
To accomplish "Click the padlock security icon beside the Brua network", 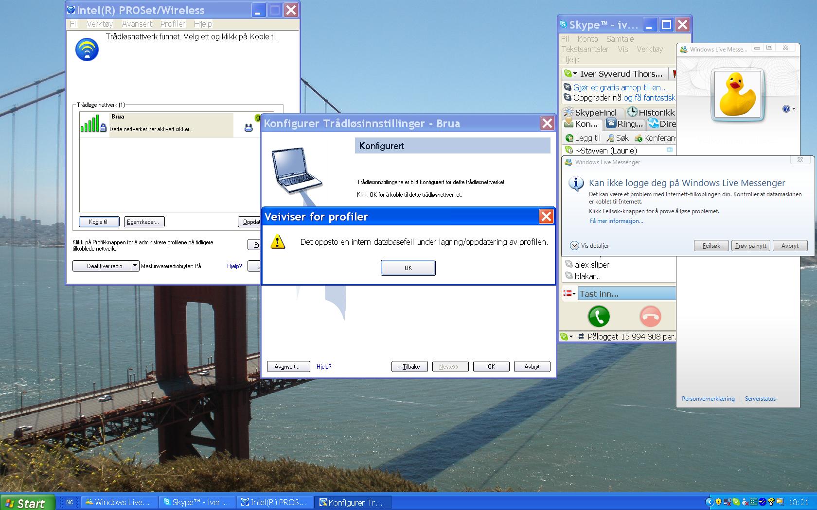I will tap(103, 128).
